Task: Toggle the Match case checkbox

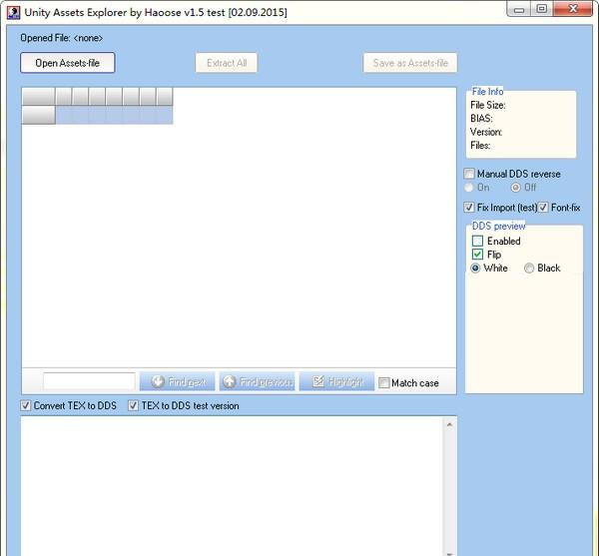Action: (x=384, y=382)
